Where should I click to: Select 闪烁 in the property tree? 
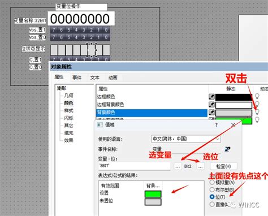[x=68, y=118]
